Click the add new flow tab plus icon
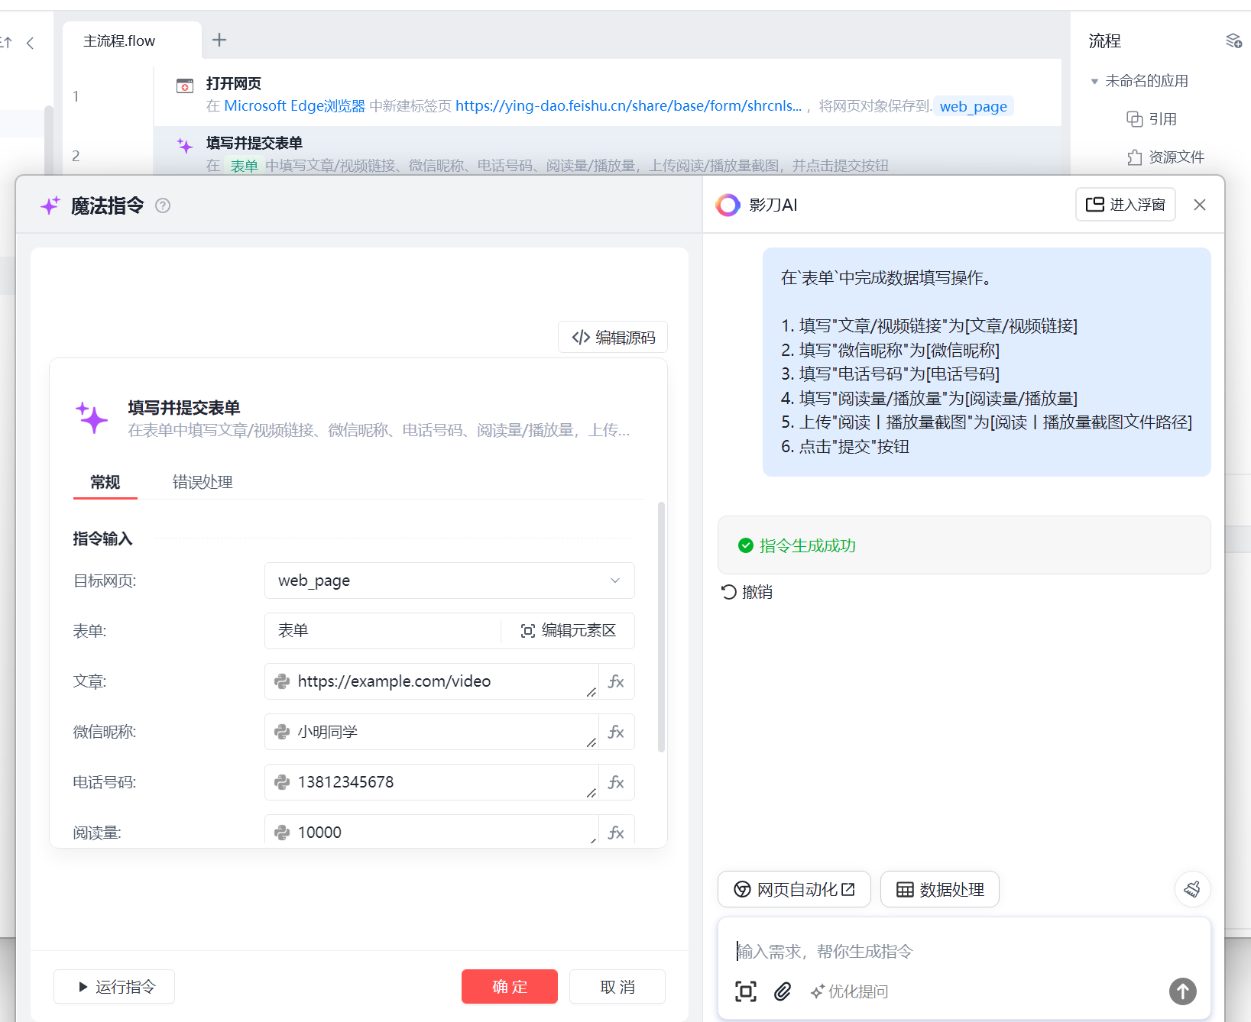 point(219,40)
